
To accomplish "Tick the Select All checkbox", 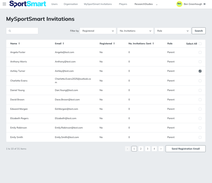I will click(x=200, y=44).
